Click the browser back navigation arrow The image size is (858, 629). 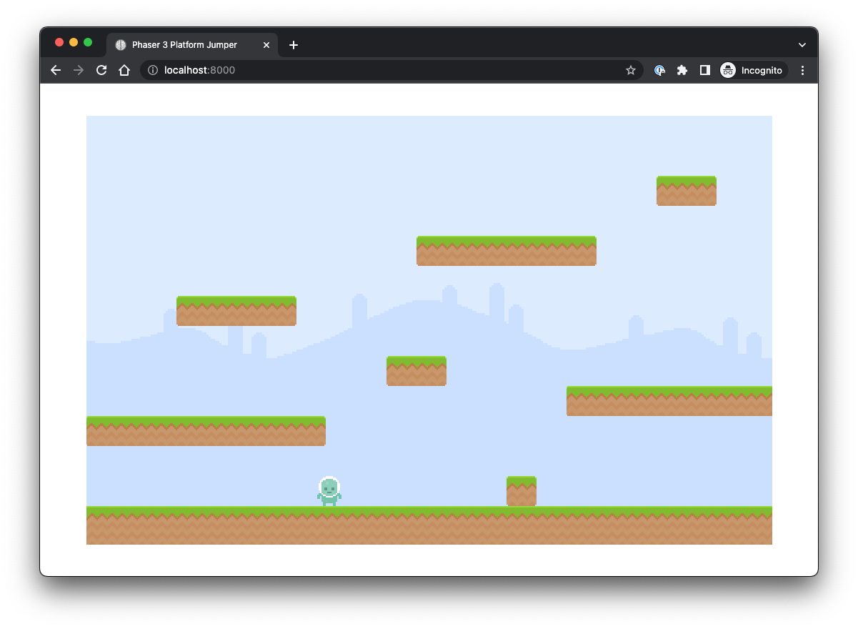coord(56,70)
